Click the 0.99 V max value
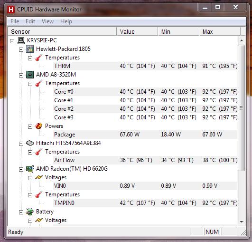Image resolution: width=252 pixels, height=242 pixels. pos(210,186)
